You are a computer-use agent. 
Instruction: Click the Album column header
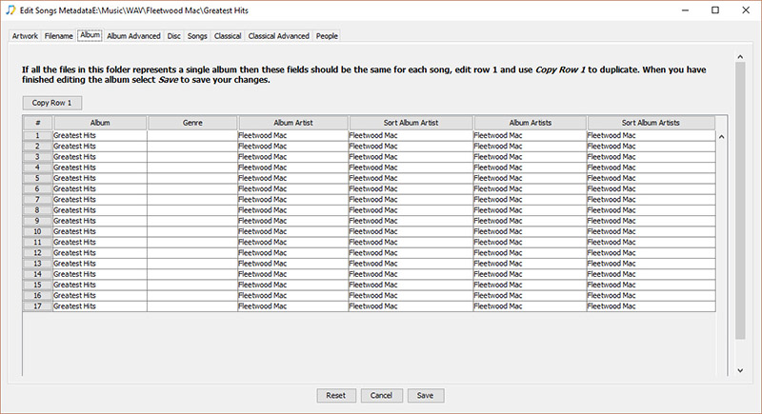coord(100,123)
